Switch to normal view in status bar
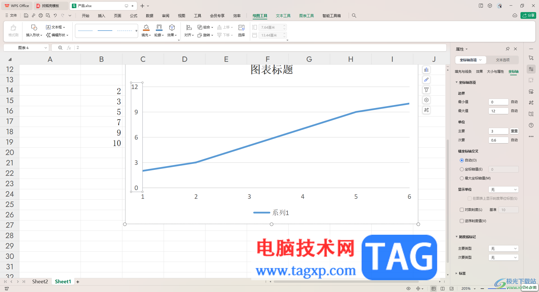 pos(433,289)
